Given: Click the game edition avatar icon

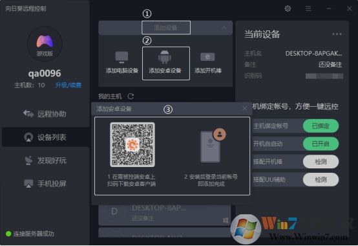Looking at the screenshot, I should click(x=45, y=44).
